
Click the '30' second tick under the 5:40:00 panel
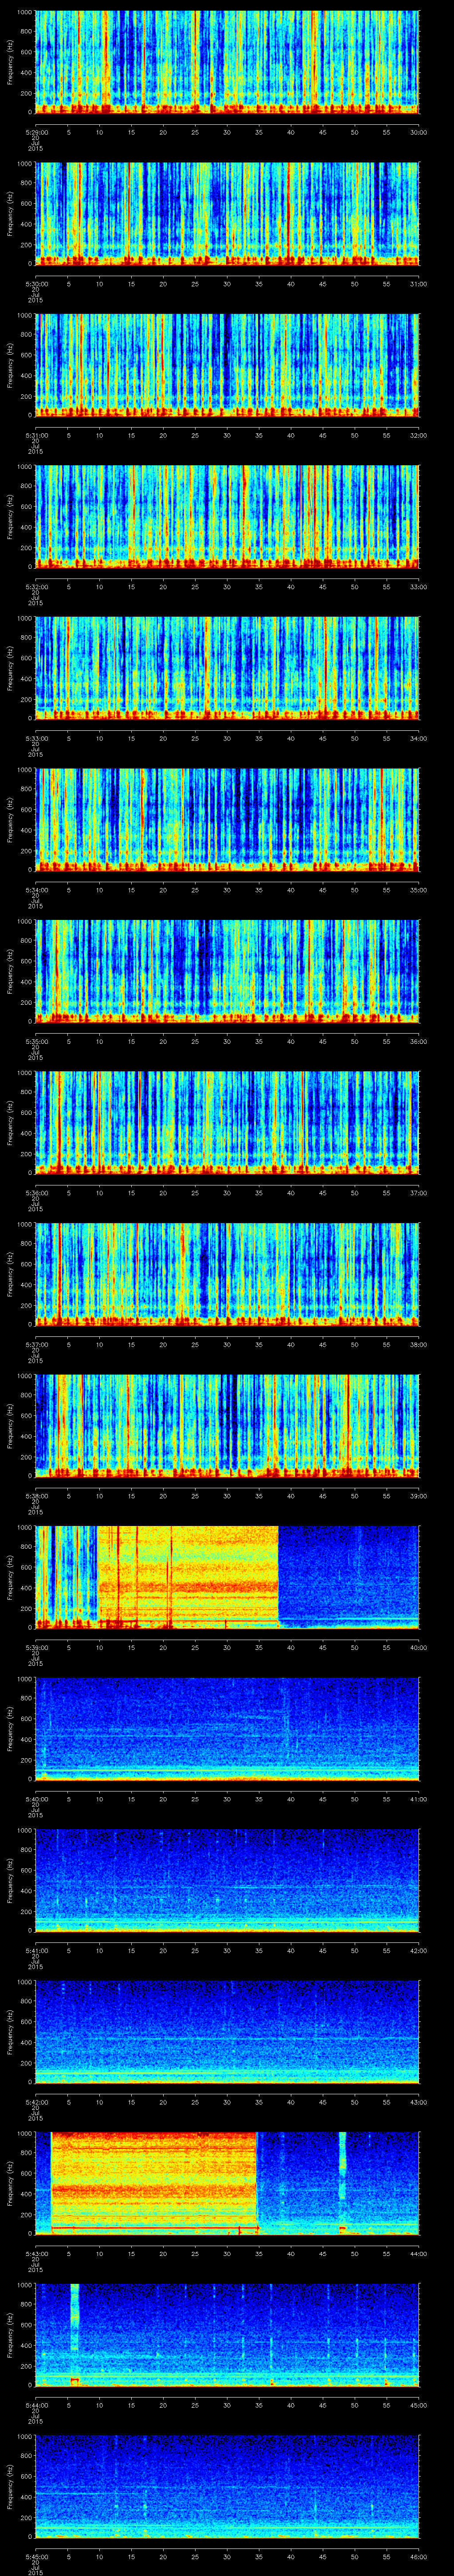227,1799
